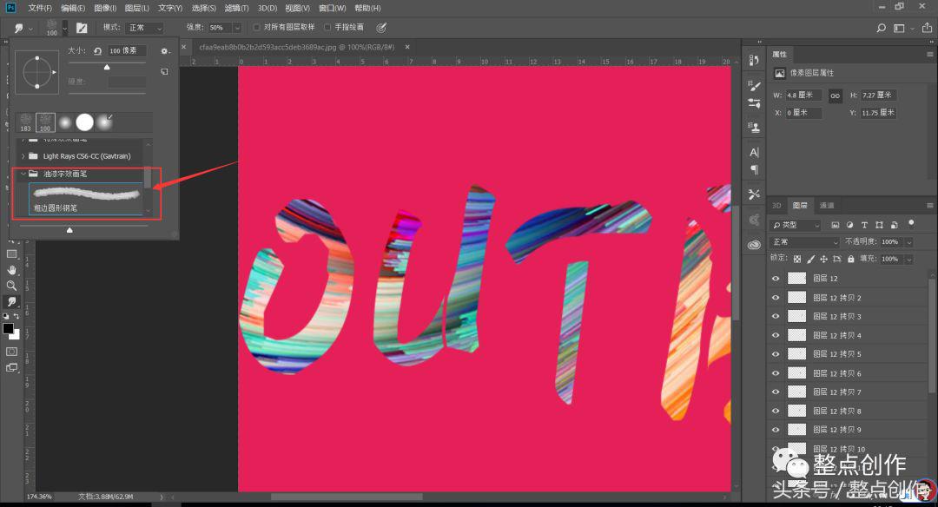
Task: Open the 滤镜(T) menu
Action: (236, 8)
